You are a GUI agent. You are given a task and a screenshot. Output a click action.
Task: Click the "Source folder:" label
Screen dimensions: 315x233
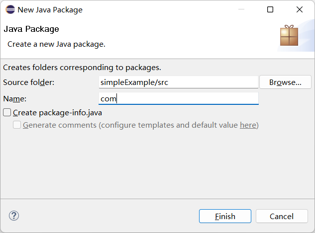point(29,82)
